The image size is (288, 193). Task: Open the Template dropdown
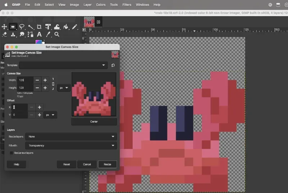click(x=63, y=65)
